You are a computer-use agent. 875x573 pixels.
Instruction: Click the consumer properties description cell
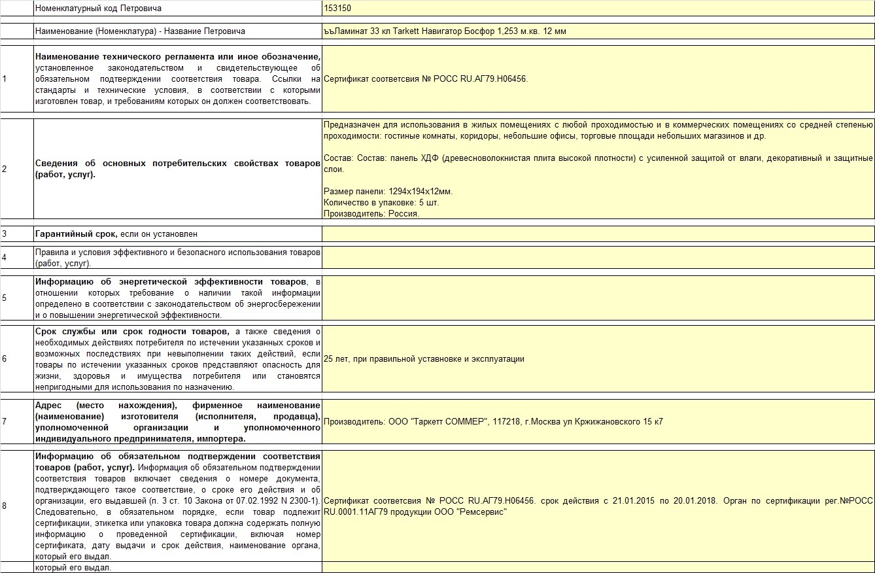pos(598,169)
